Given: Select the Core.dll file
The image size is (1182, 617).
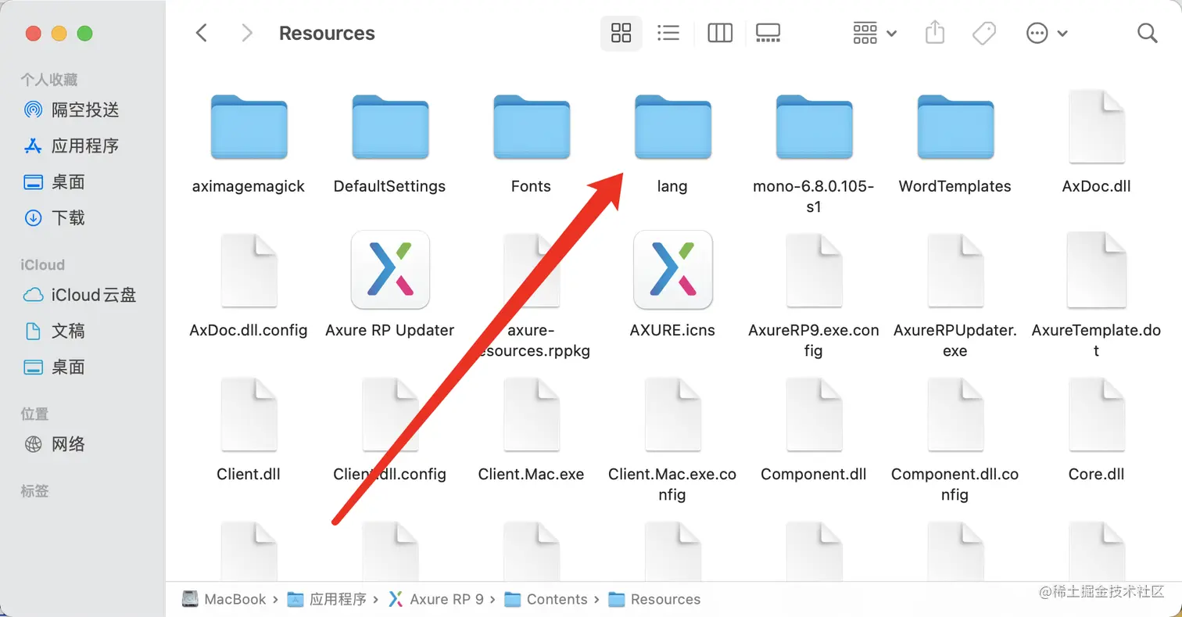Looking at the screenshot, I should coord(1097,414).
